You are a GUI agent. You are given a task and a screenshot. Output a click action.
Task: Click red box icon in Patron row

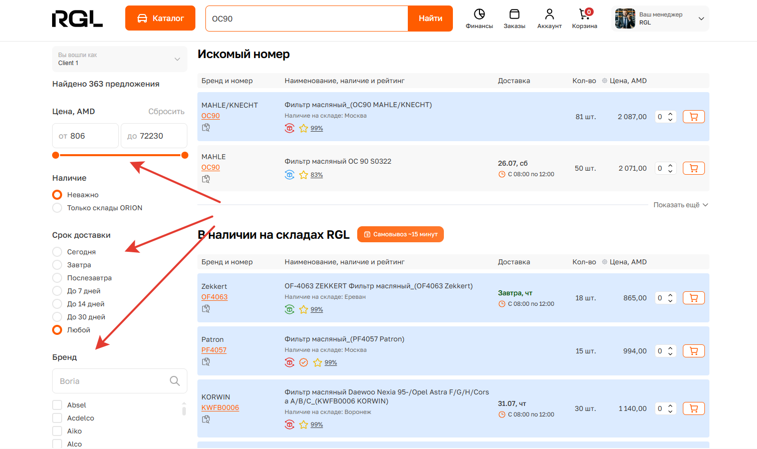(x=290, y=362)
